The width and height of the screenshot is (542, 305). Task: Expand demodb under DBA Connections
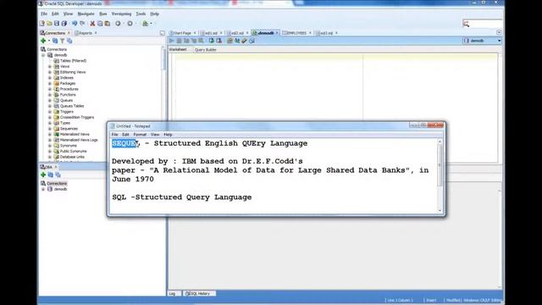pyautogui.click(x=43, y=189)
